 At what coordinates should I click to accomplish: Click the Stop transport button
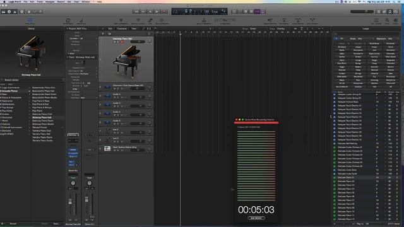pyautogui.click(x=150, y=11)
